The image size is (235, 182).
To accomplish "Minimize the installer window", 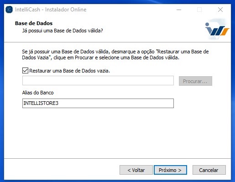I will [x=179, y=10].
